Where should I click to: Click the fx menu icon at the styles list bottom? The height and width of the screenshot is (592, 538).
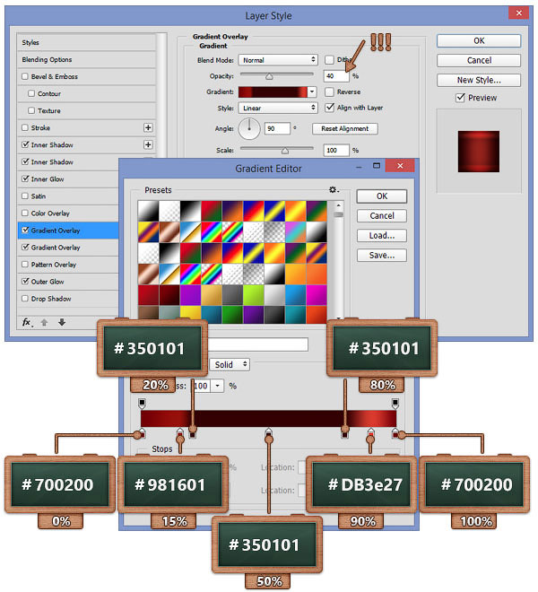(27, 322)
